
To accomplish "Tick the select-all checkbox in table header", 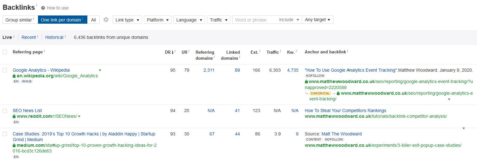I will pyautogui.click(x=5, y=52).
